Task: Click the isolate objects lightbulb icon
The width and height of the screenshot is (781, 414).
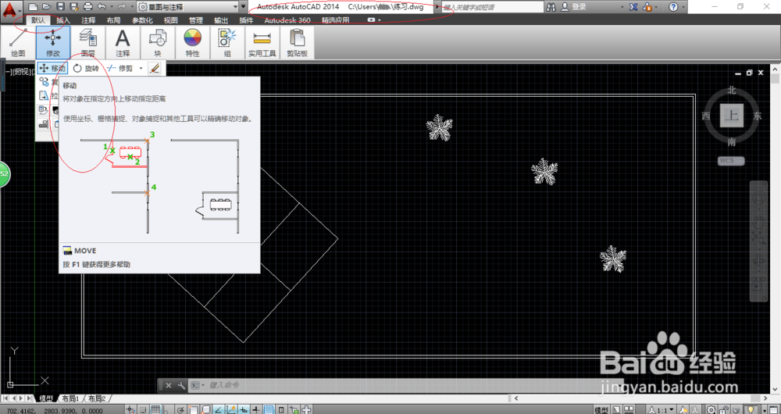Action: pos(751,409)
